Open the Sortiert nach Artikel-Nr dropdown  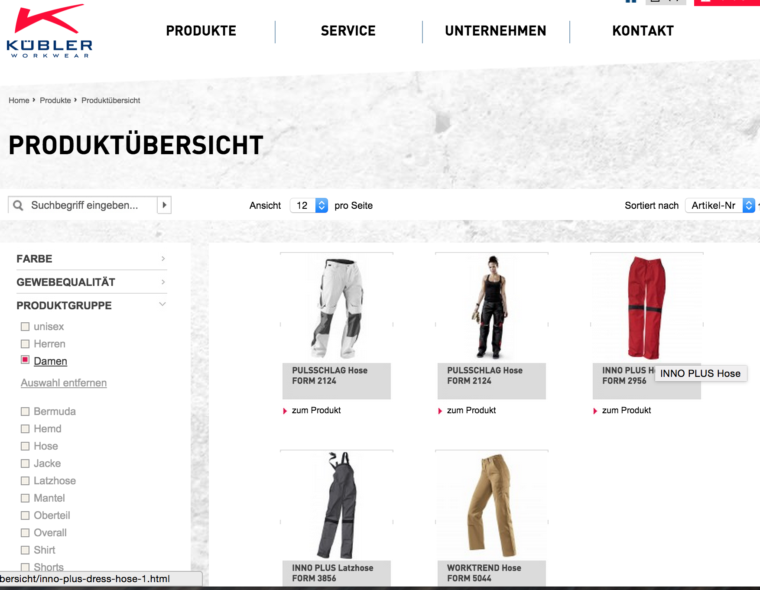pyautogui.click(x=720, y=205)
